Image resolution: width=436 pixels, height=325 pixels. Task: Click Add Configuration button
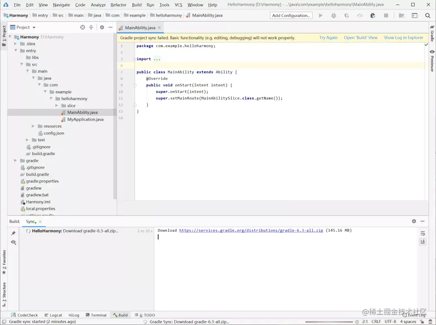[291, 16]
